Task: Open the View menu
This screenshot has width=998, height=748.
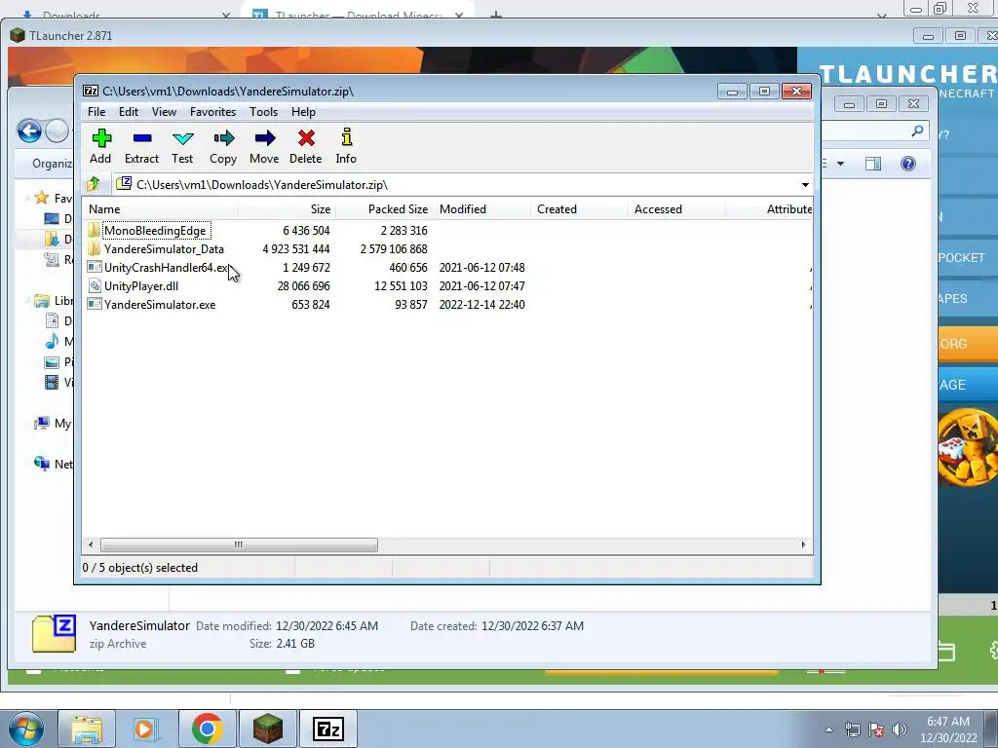Action: click(x=164, y=112)
